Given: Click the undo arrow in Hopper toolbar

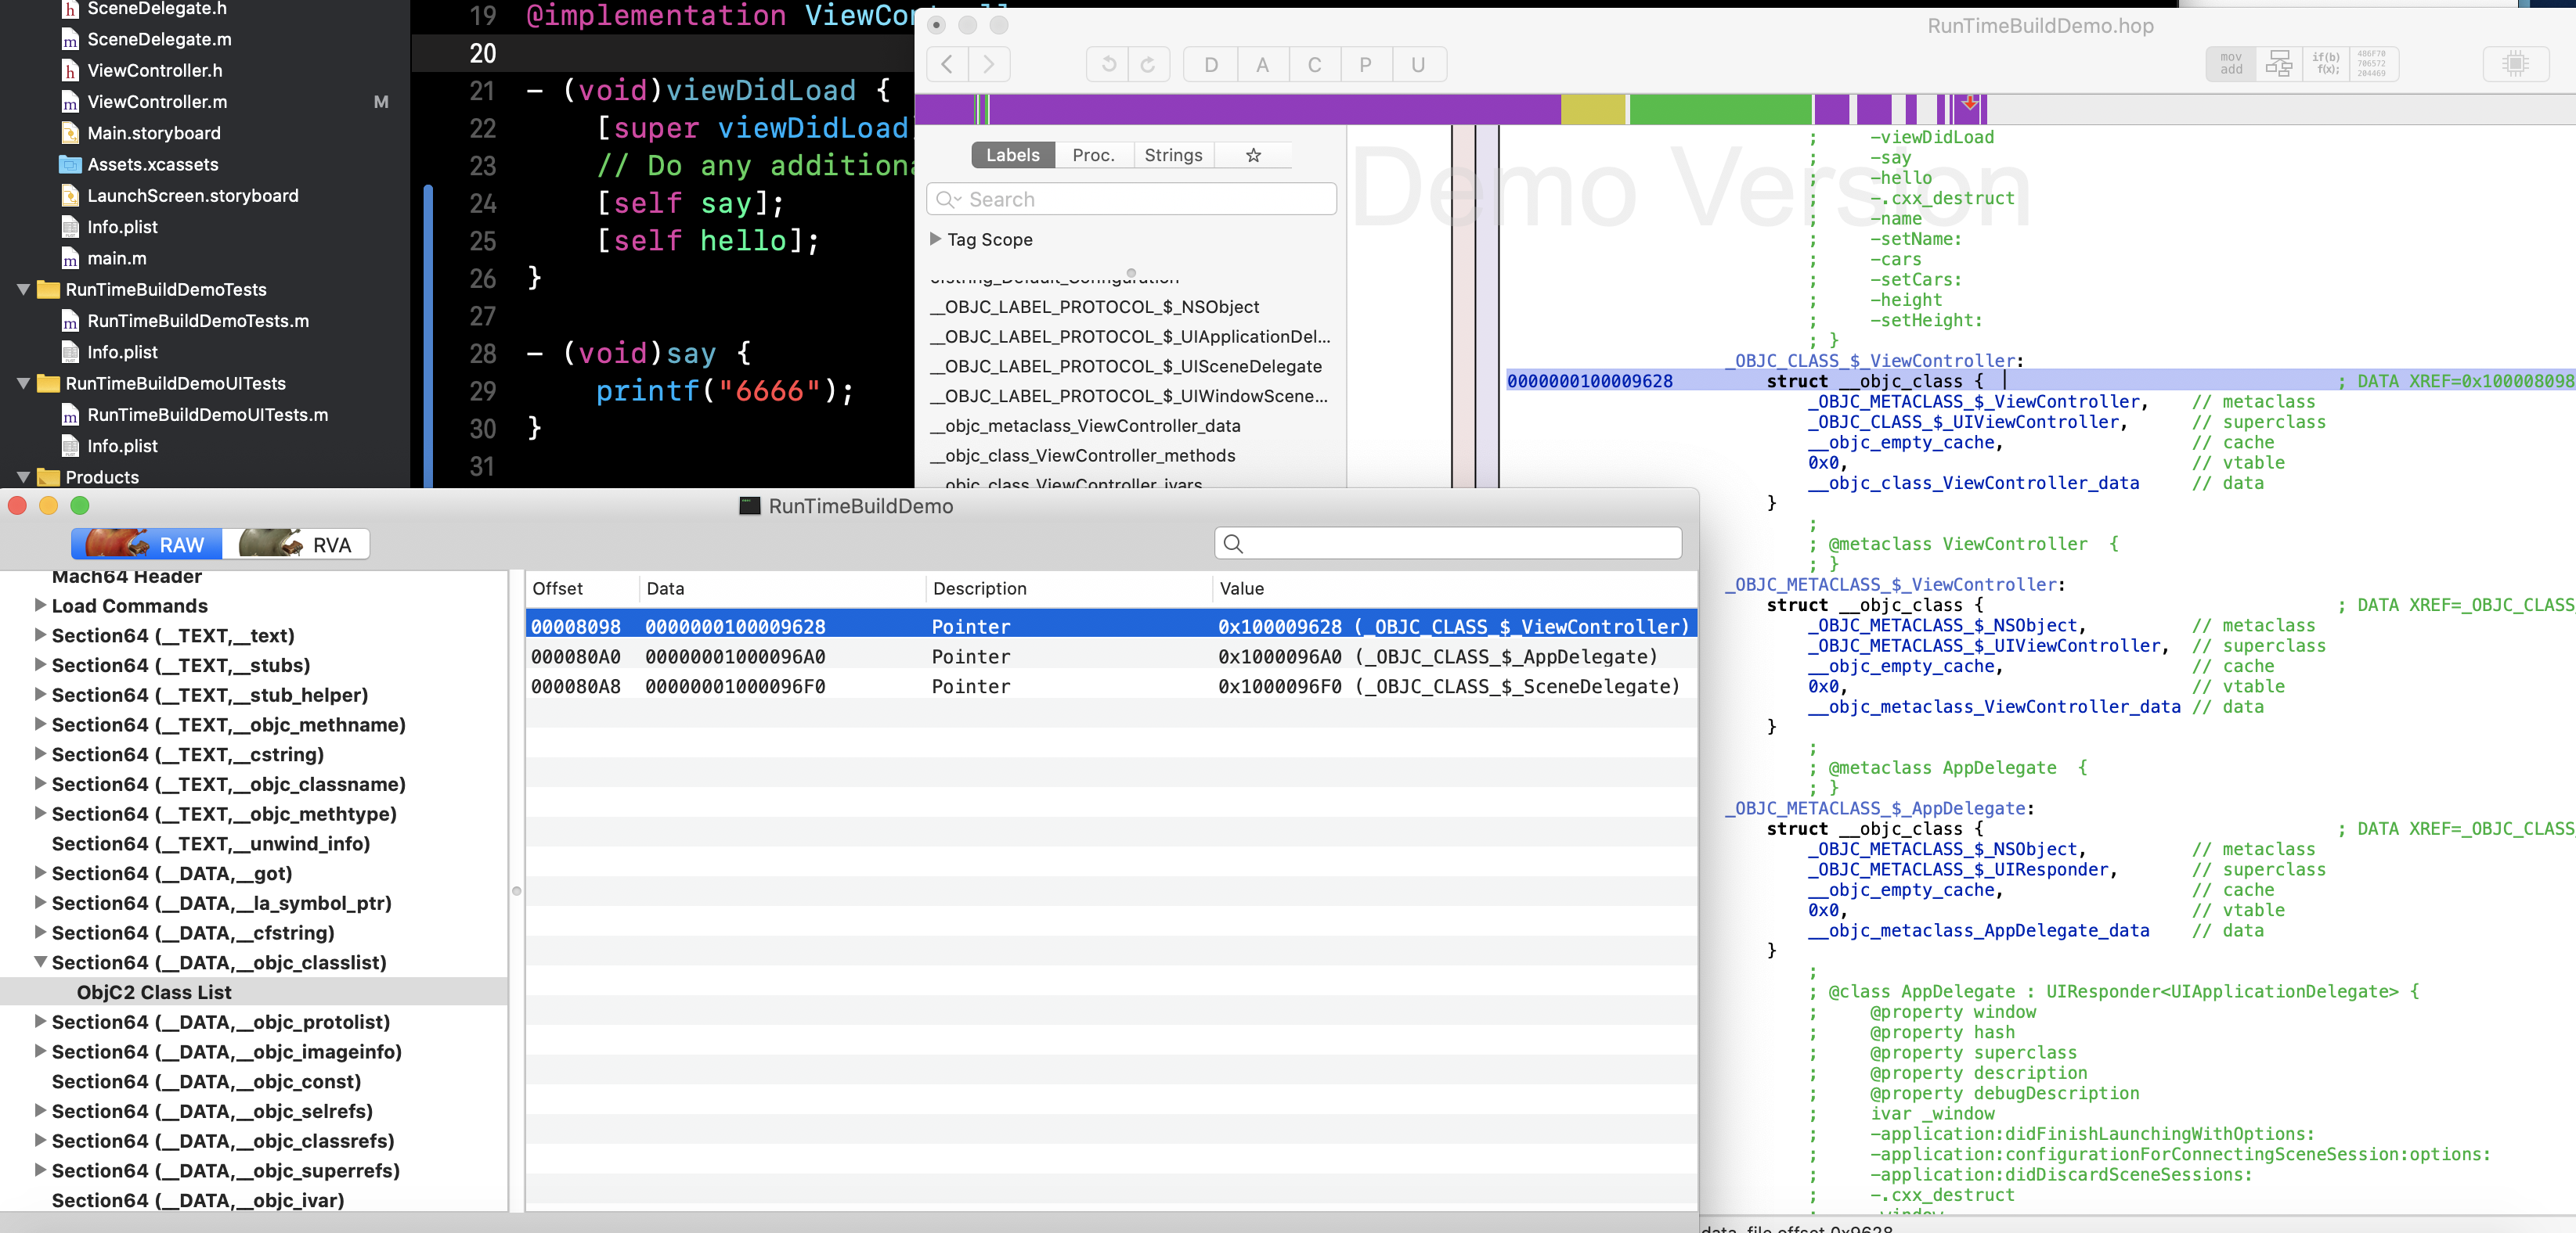Looking at the screenshot, I should [1108, 65].
